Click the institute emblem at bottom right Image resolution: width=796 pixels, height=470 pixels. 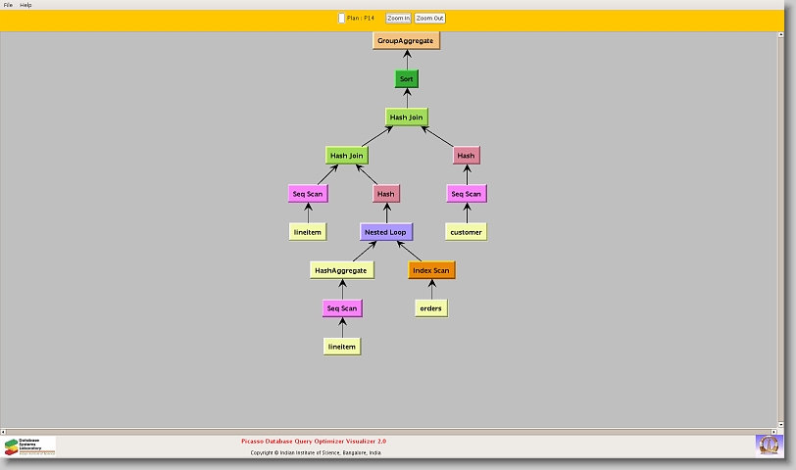(x=769, y=445)
